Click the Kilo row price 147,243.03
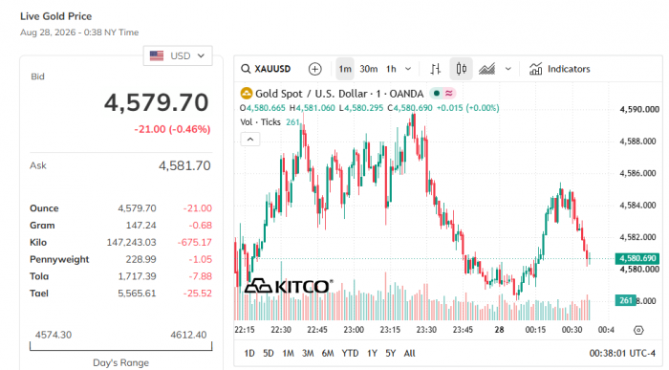Viewport: 669px width, 370px height. (132, 243)
